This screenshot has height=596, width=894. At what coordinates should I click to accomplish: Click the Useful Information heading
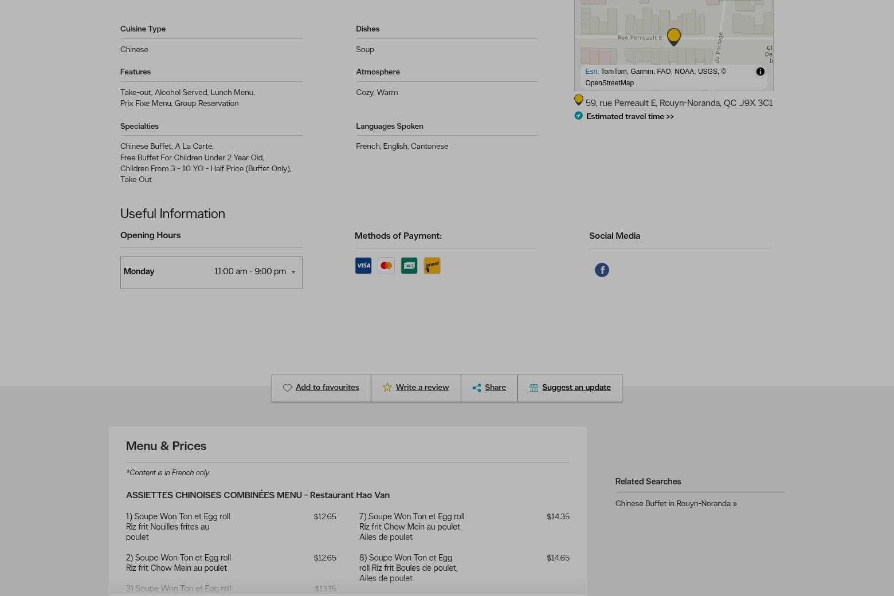[172, 214]
